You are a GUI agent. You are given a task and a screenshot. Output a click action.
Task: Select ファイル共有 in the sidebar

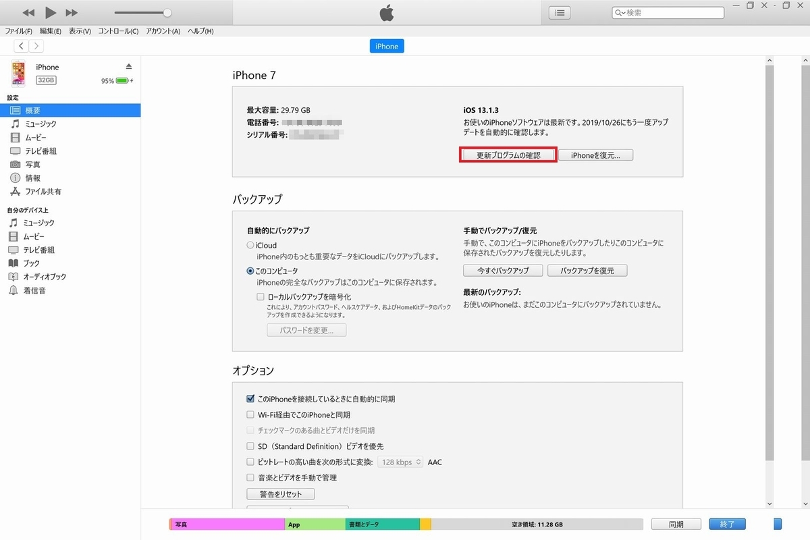pyautogui.click(x=42, y=191)
